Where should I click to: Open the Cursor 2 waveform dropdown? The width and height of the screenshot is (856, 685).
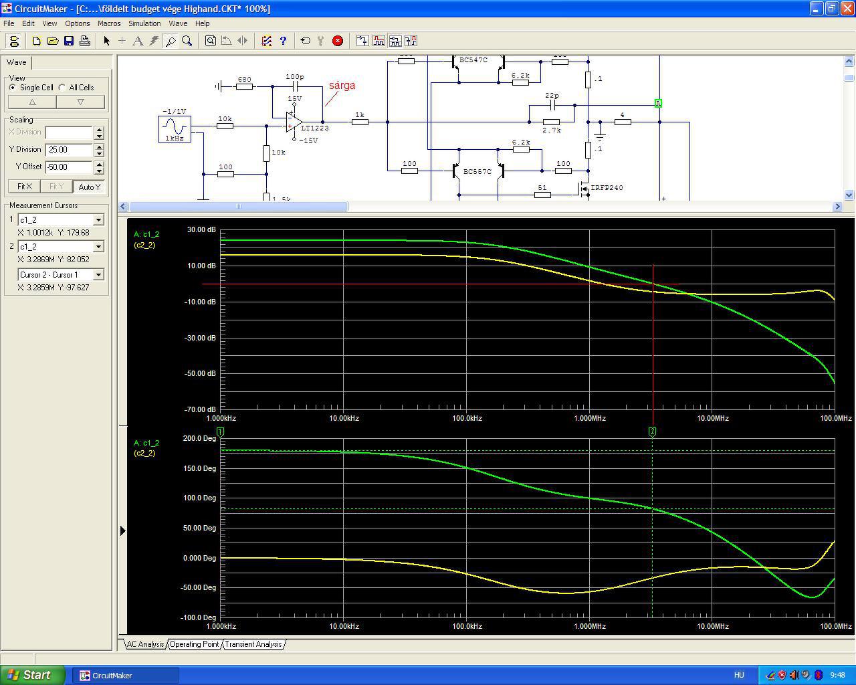pos(98,247)
